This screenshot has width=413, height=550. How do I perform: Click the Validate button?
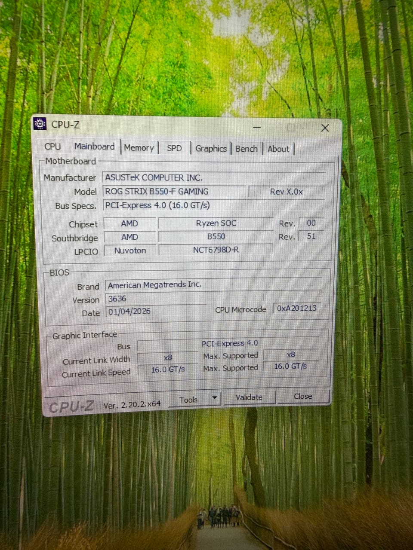249,397
